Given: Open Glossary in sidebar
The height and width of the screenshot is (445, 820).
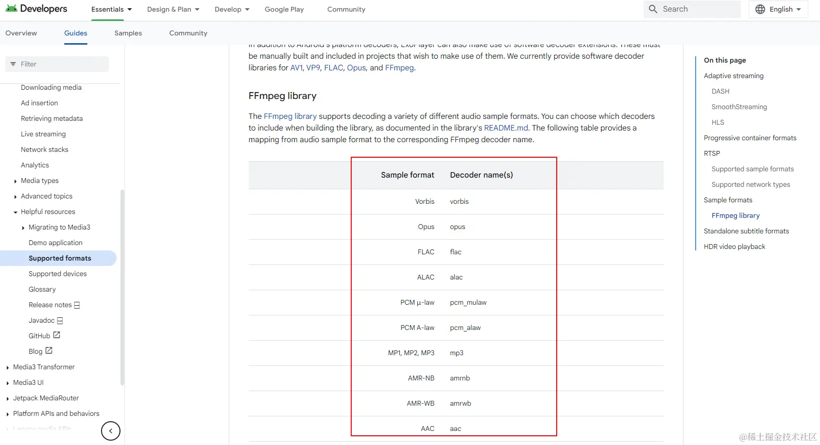Looking at the screenshot, I should 42,289.
